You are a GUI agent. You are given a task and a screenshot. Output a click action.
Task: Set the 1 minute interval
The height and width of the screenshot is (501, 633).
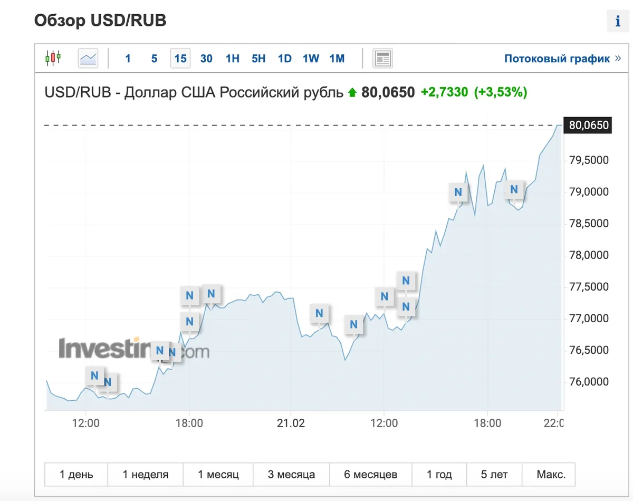(128, 59)
